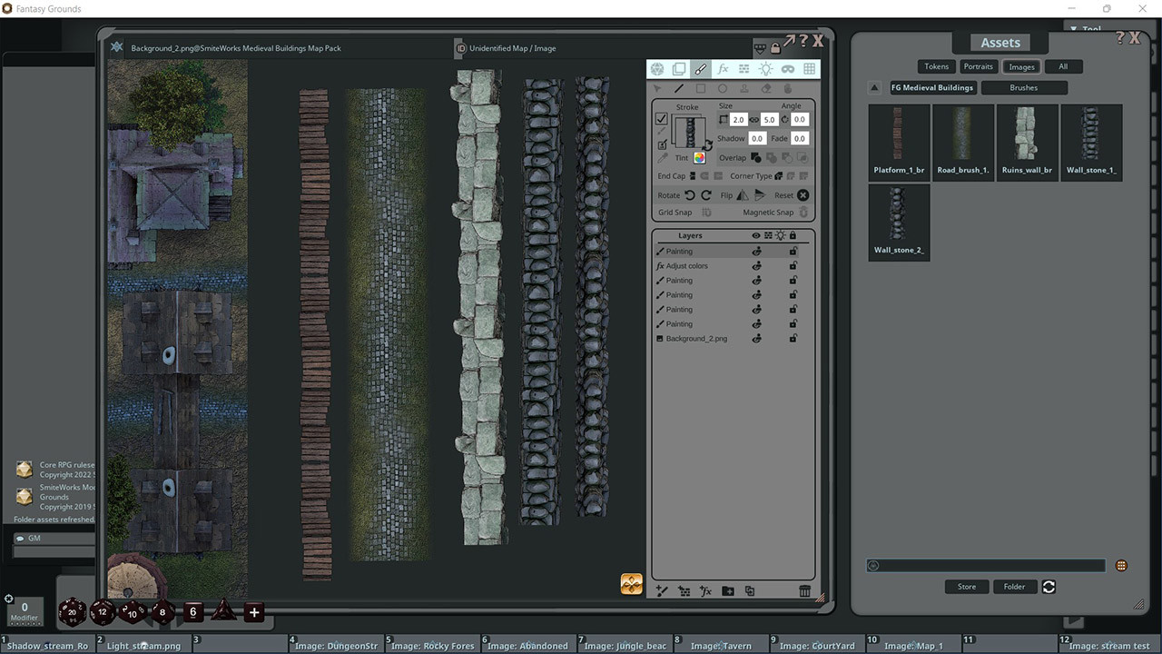Open the Brushes tab in Assets
Screen dimensions: 1162x654
click(1024, 87)
